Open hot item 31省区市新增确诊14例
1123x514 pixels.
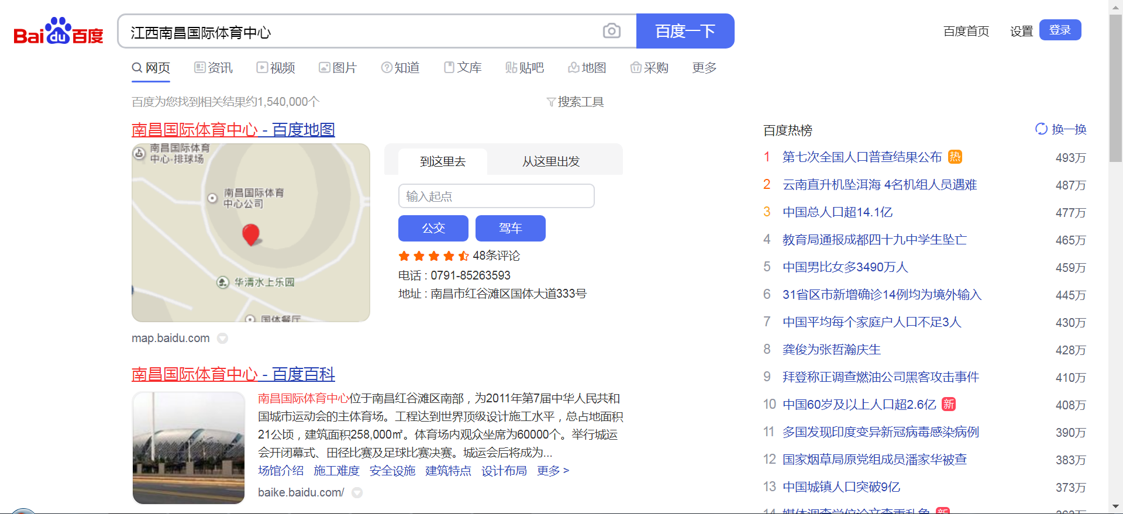[882, 294]
